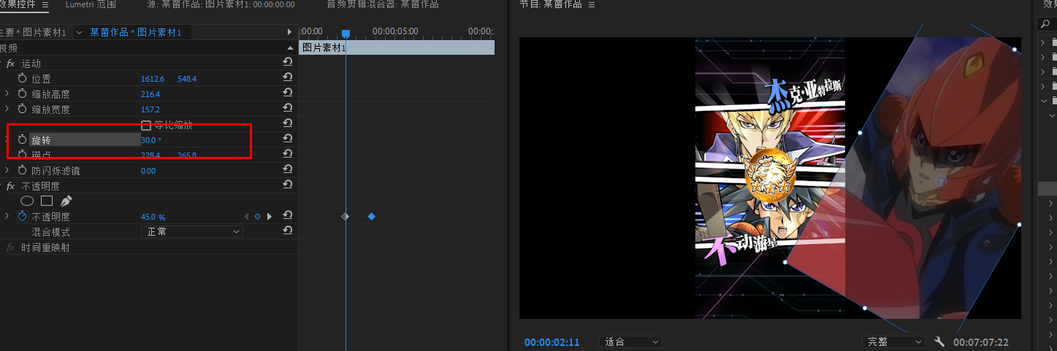Image resolution: width=1057 pixels, height=351 pixels.
Task: Toggle the 不透明度 fx effect on/off
Action: [10, 186]
